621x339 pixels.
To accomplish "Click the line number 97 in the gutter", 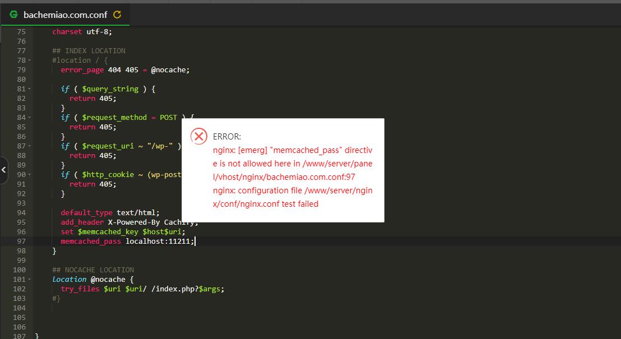I will tap(21, 241).
